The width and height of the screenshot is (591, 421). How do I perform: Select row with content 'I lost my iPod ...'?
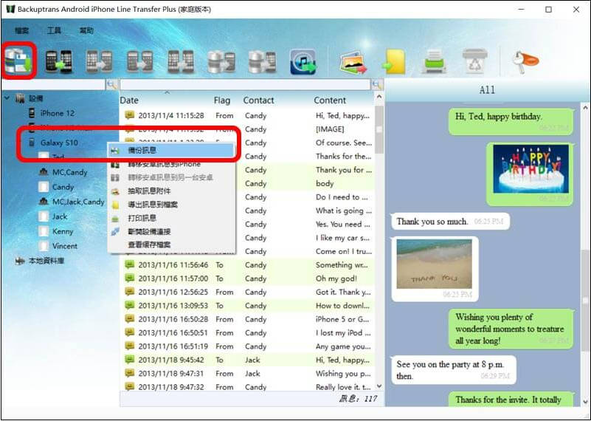click(247, 332)
